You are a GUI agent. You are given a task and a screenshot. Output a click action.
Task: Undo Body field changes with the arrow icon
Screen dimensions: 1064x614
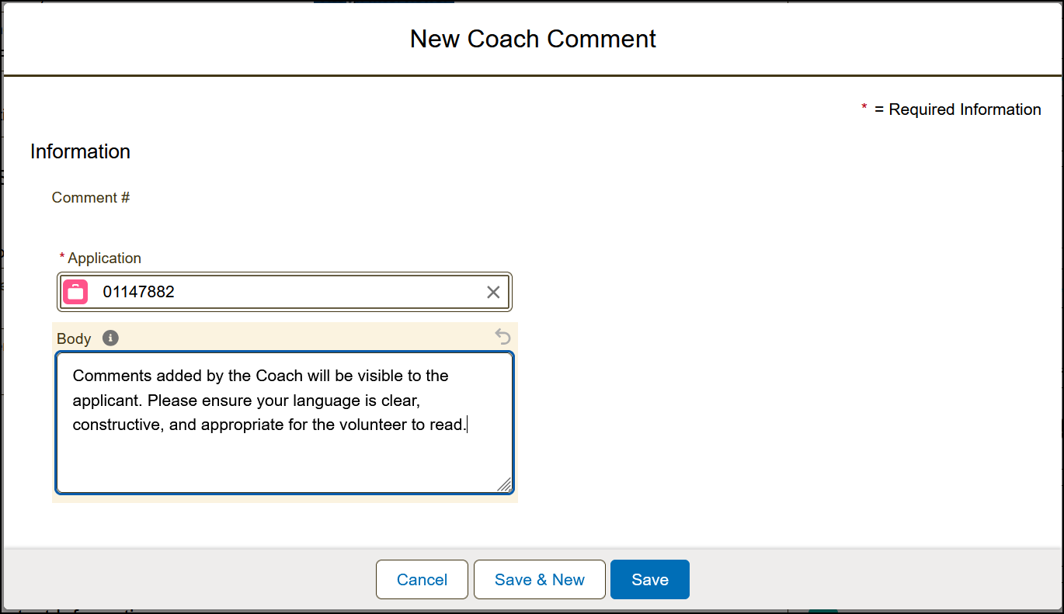point(503,337)
